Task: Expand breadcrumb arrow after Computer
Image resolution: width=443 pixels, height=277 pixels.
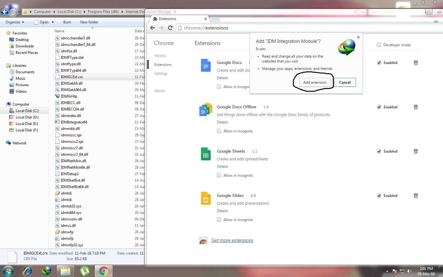Action: point(54,12)
